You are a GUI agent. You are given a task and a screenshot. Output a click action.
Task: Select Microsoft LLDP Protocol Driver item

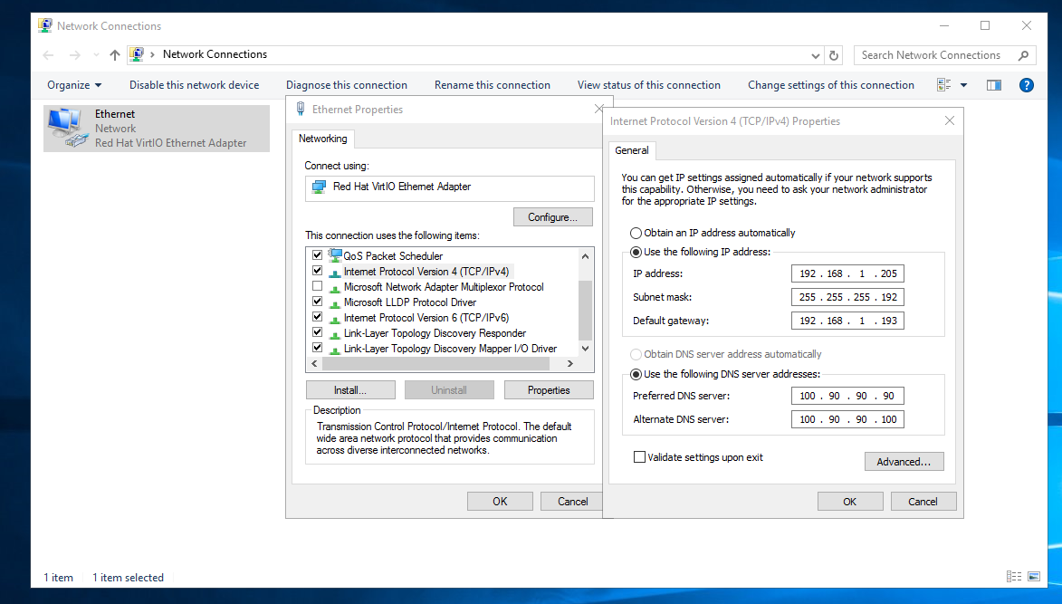pyautogui.click(x=410, y=302)
